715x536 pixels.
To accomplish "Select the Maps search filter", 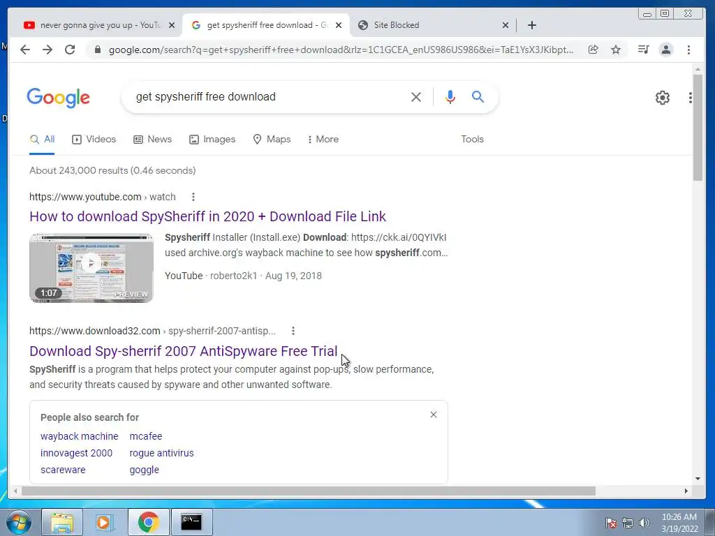I will tap(272, 140).
